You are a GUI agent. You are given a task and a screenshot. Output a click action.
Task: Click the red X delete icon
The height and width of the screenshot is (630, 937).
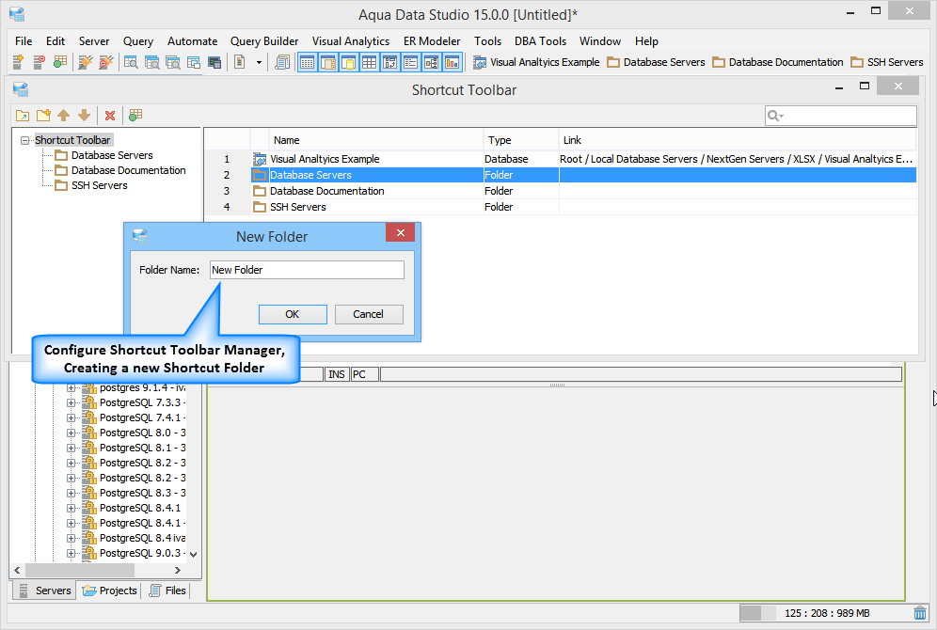pos(110,116)
